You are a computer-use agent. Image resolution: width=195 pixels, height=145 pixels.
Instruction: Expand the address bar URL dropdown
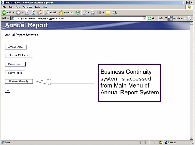[145, 19]
